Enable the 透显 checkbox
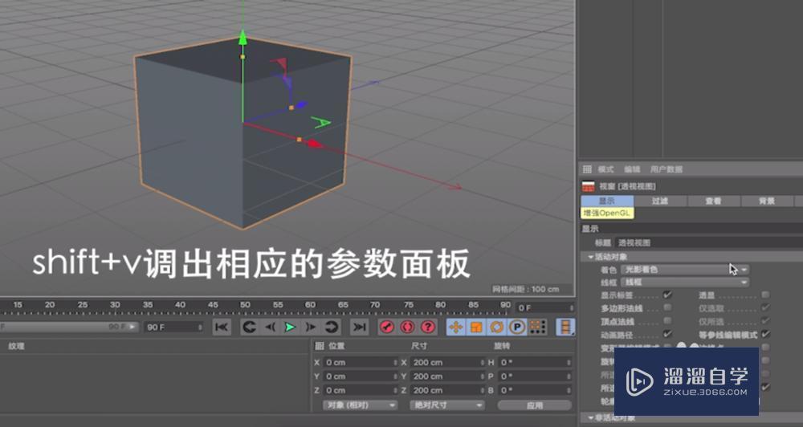Screen dimensions: 803x427 tap(765, 295)
